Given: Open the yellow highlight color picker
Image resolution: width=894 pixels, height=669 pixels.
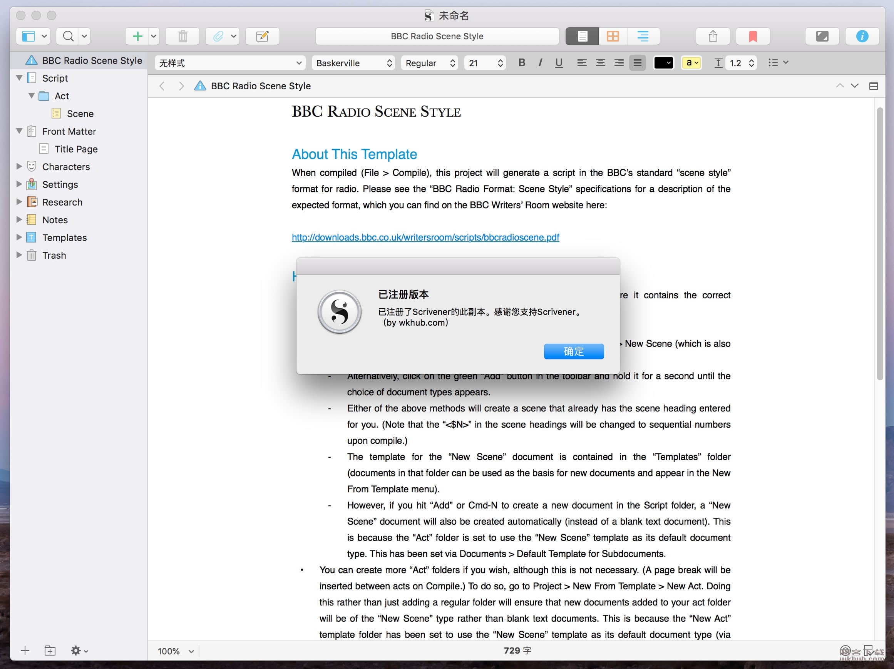Looking at the screenshot, I should [691, 63].
